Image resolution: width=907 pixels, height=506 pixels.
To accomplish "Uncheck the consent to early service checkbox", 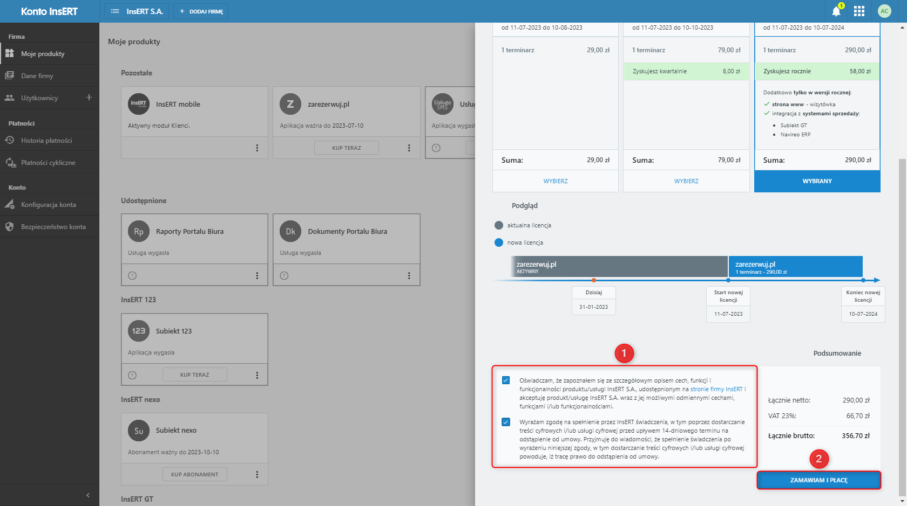I will click(506, 422).
